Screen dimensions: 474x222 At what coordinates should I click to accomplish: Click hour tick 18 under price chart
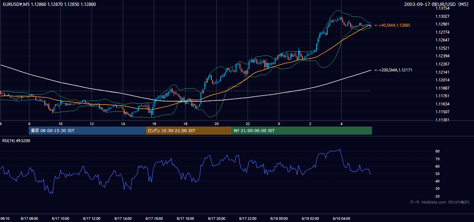tap(185, 124)
